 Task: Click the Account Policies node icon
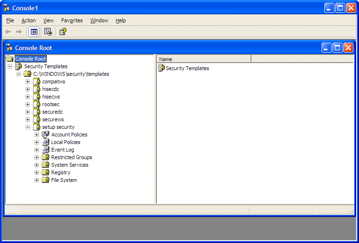click(x=45, y=135)
